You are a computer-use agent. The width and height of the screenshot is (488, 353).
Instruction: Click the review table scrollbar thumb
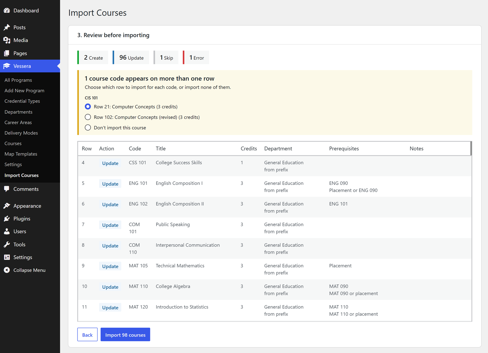471,148
